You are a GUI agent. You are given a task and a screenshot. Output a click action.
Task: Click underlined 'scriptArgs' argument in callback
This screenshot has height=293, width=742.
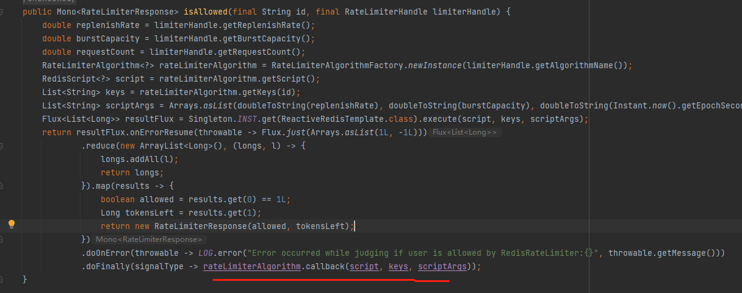(442, 266)
